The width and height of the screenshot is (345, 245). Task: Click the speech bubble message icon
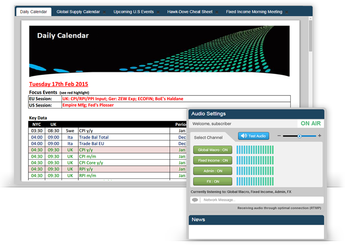click(195, 200)
